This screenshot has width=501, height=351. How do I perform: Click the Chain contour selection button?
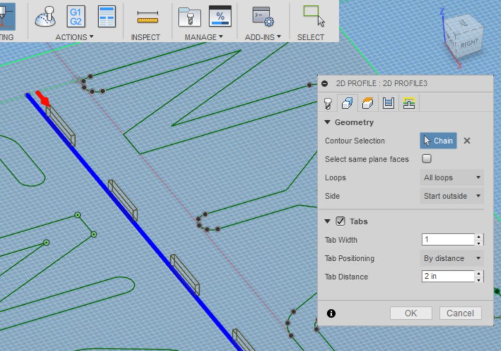pyautogui.click(x=438, y=141)
